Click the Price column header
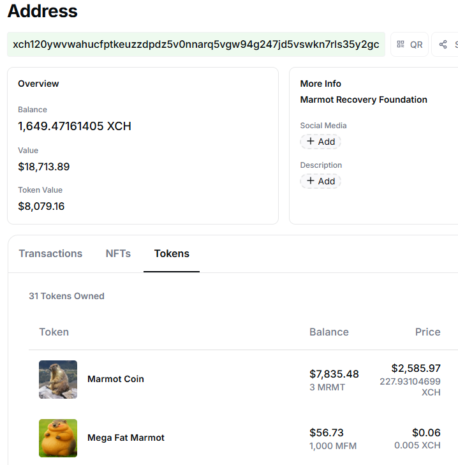 [x=428, y=332]
